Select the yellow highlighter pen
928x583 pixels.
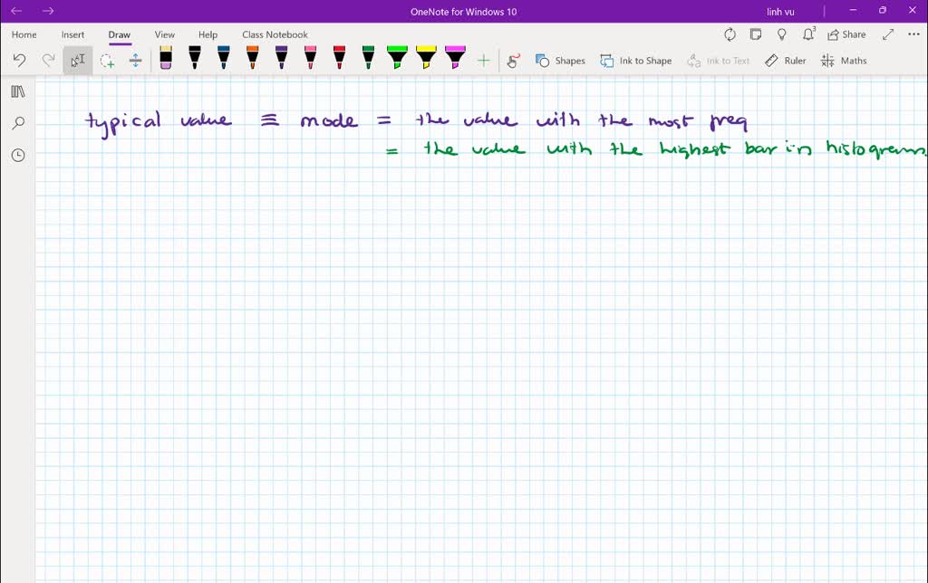tap(426, 59)
